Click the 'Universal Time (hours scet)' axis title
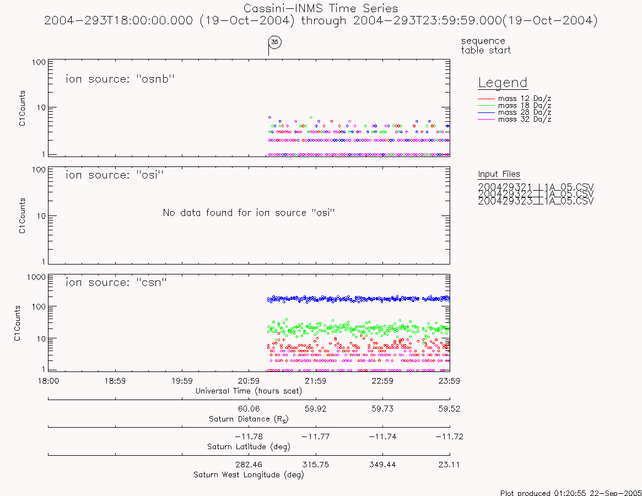This screenshot has width=642, height=496. (x=249, y=391)
